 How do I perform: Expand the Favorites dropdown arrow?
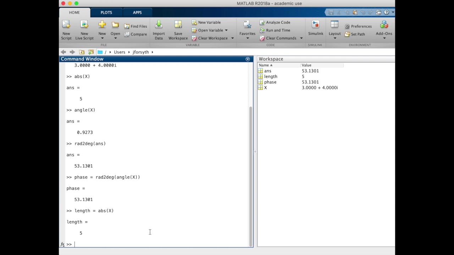click(247, 38)
